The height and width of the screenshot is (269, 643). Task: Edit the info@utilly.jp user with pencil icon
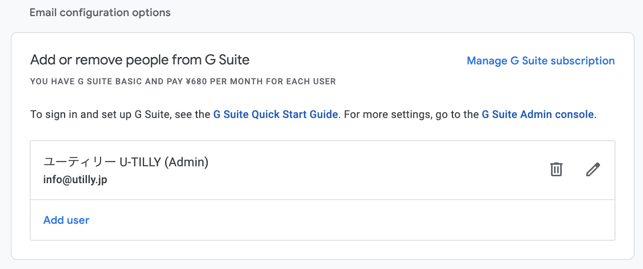click(x=593, y=169)
